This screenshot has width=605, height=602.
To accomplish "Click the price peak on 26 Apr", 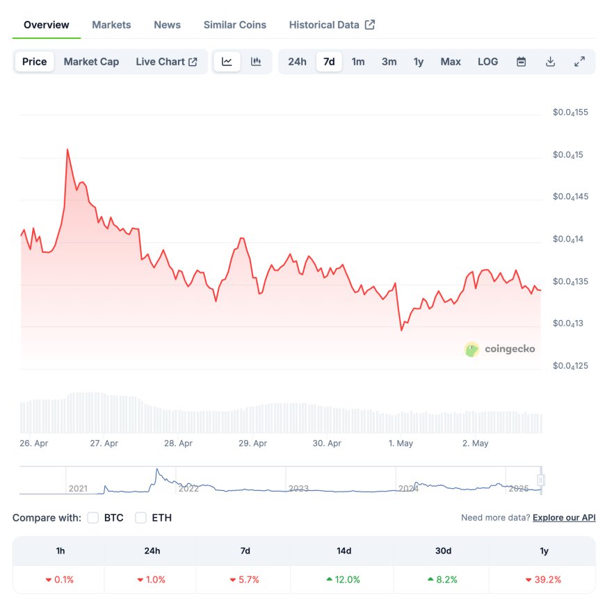I will [x=67, y=149].
